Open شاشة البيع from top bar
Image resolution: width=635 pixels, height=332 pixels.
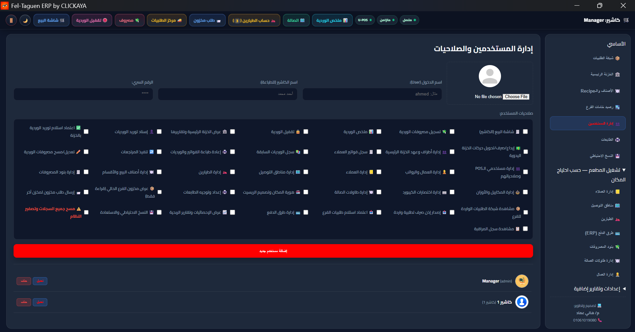(x=51, y=20)
